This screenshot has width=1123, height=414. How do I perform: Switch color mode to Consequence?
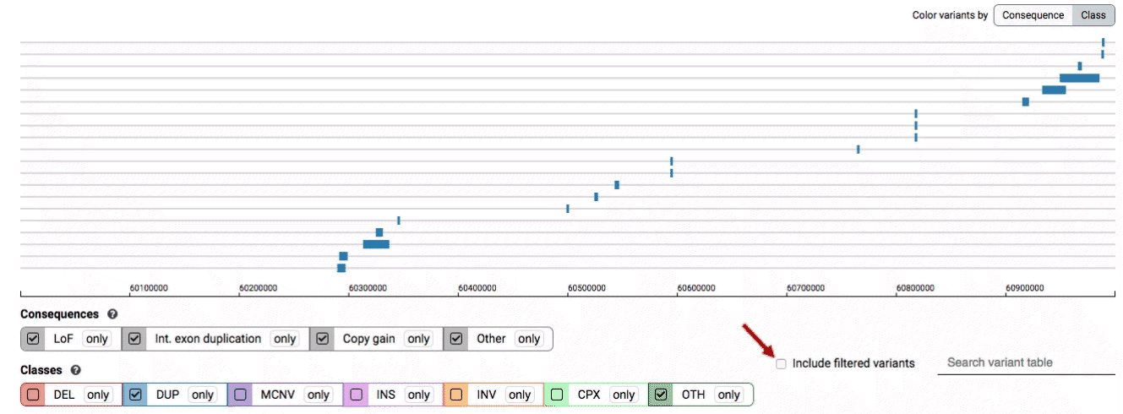1033,15
